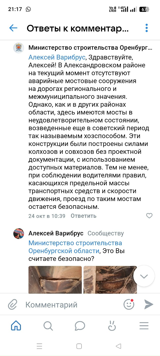160x356 pixels.
Task: Go back using the blue back arrow
Action: tap(12, 28)
